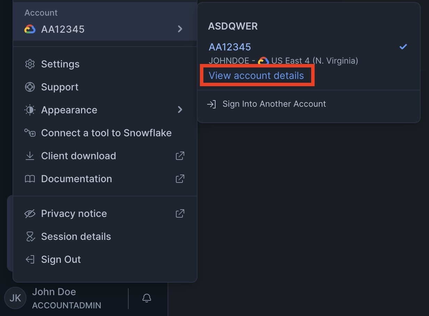This screenshot has width=429, height=316.
Task: Open the Appearance submenu chevron
Action: point(180,110)
